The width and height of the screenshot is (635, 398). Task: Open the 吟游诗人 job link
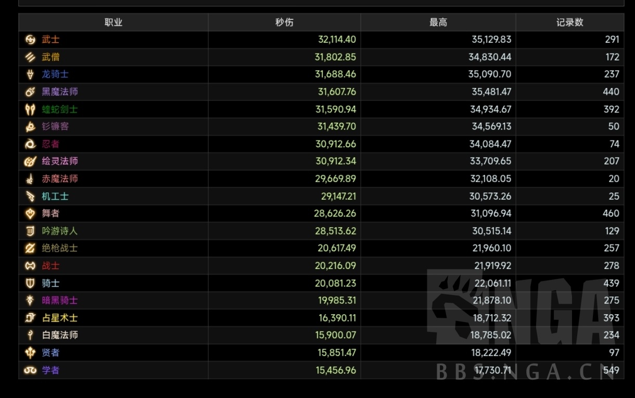tap(60, 231)
